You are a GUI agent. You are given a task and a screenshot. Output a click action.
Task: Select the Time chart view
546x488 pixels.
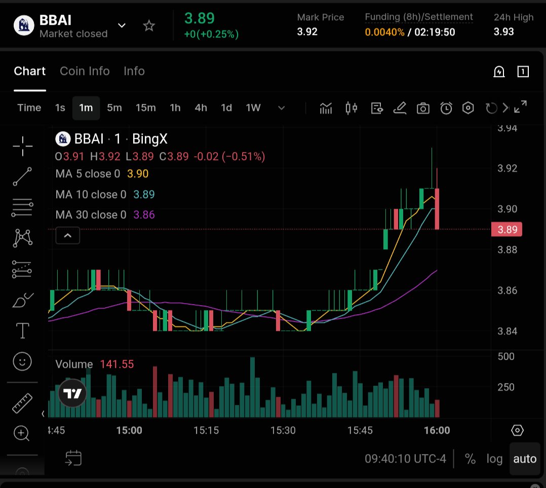pyautogui.click(x=29, y=107)
